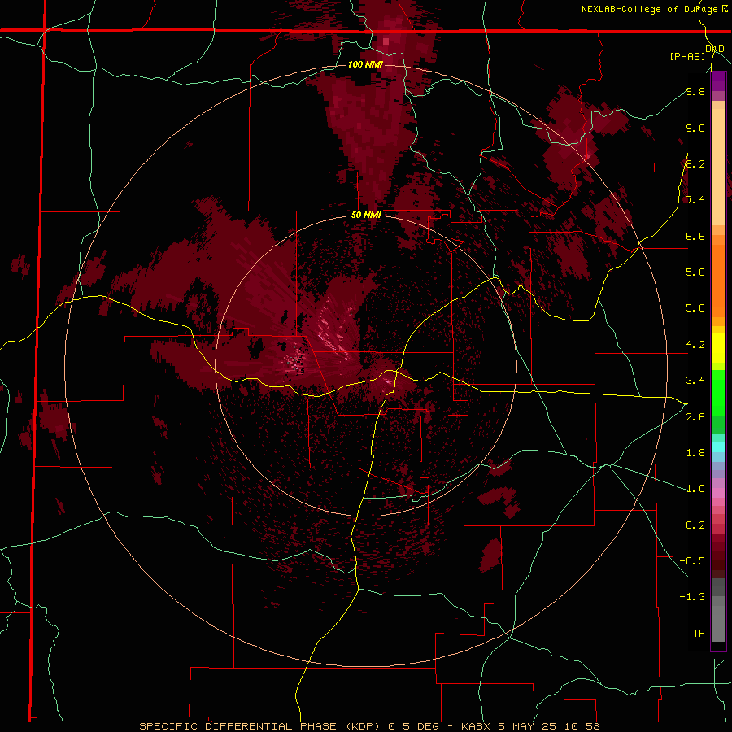
Task: Click the 9.8 value on color scale
Action: [695, 91]
